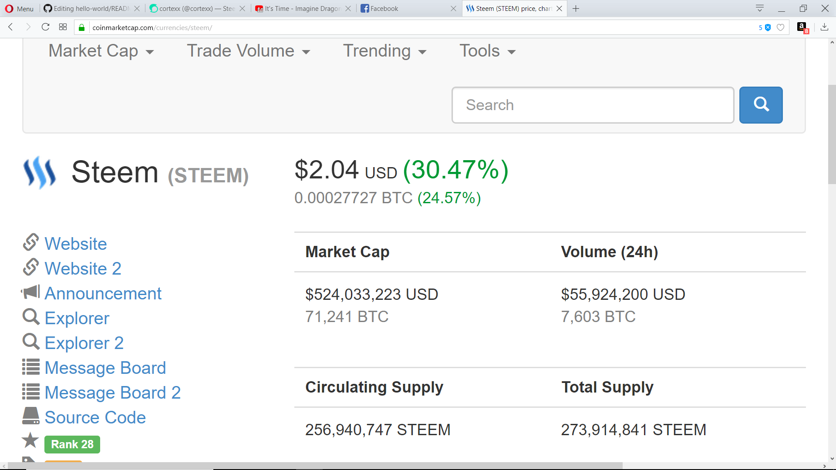Click the blue search magnifier button
The height and width of the screenshot is (470, 836).
tap(761, 105)
